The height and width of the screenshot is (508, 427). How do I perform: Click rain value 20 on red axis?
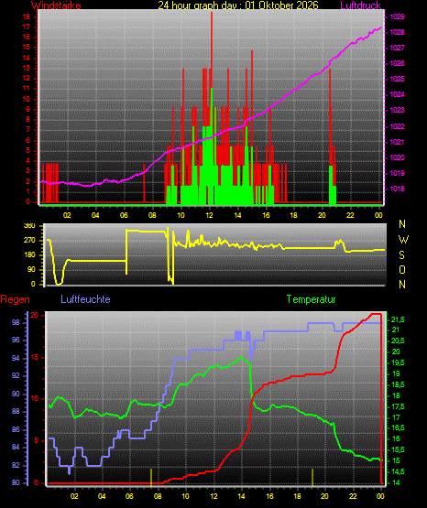click(x=35, y=315)
